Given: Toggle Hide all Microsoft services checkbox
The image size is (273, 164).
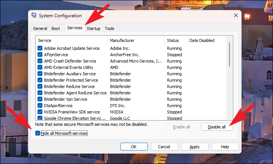Looking at the screenshot, I should point(37,133).
